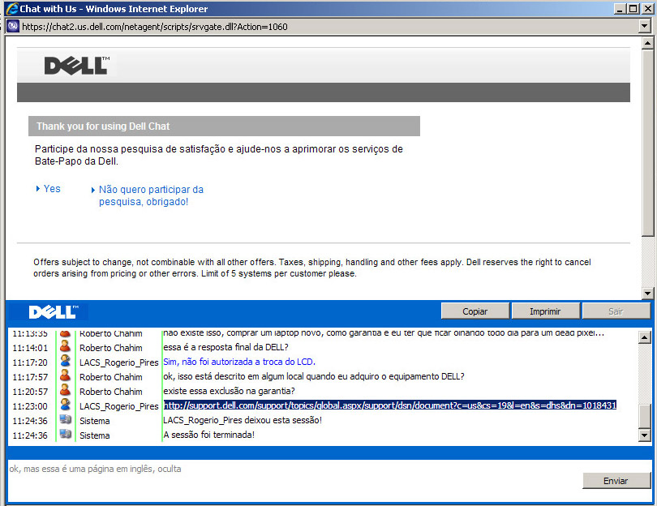The height and width of the screenshot is (506, 657).
Task: Click the 'Chat with Us - Windows Internet Explorer' title text
Action: pos(114,9)
